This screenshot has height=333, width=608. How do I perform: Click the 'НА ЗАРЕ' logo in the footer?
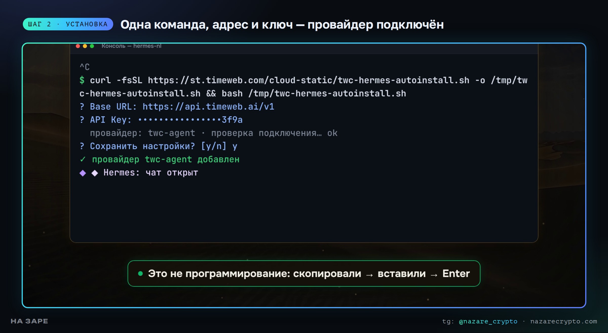[29, 321]
